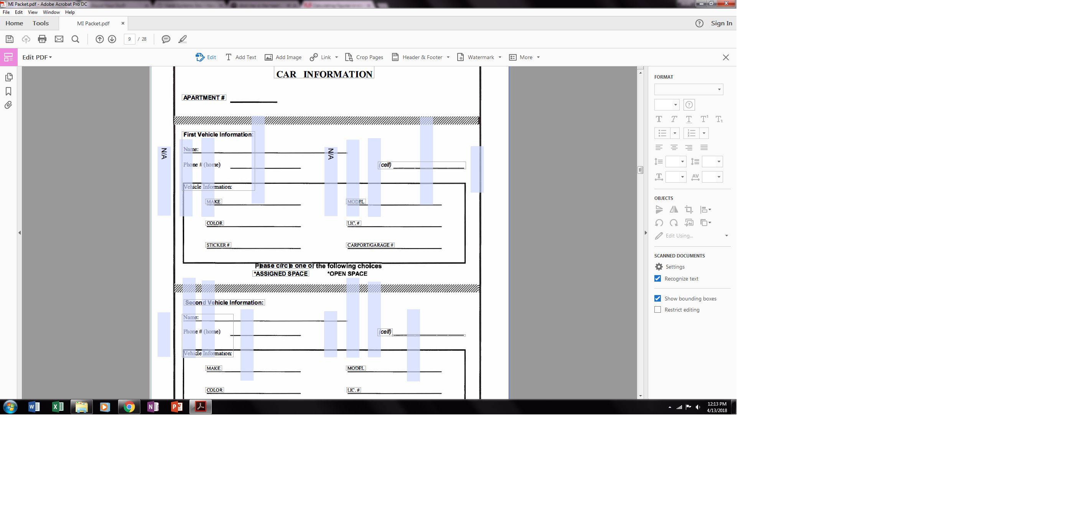Screen dimensions: 1074x523
Task: Rotate the selected object counterclockwise
Action: [x=659, y=223]
